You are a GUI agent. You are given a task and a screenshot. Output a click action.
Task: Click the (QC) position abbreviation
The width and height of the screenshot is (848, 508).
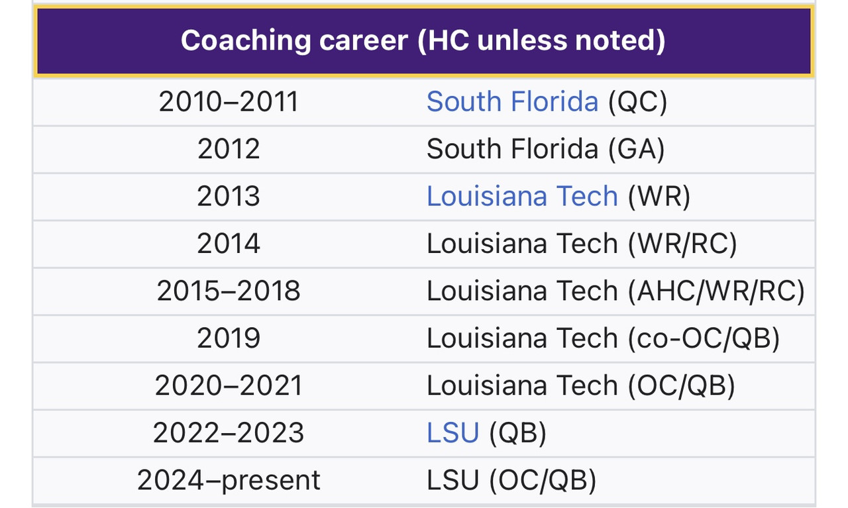click(x=637, y=102)
